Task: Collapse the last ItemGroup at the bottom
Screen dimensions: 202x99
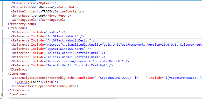Action: 2,94
